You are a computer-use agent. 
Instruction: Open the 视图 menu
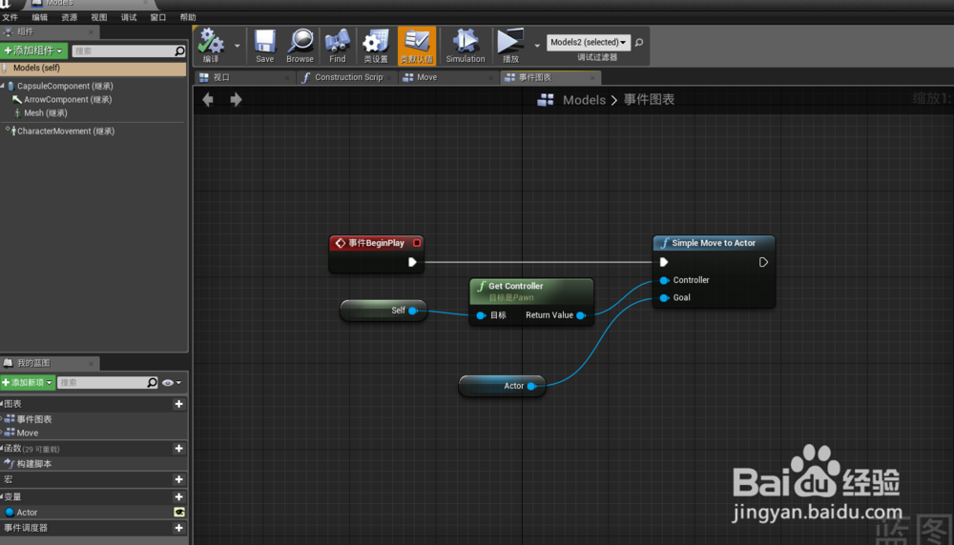point(98,17)
